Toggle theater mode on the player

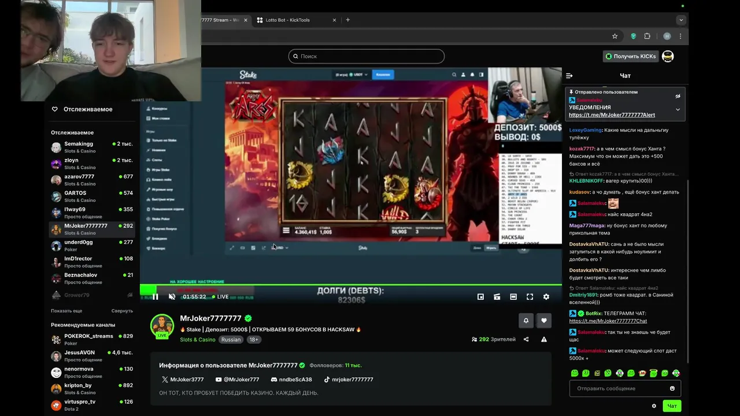pyautogui.click(x=513, y=296)
